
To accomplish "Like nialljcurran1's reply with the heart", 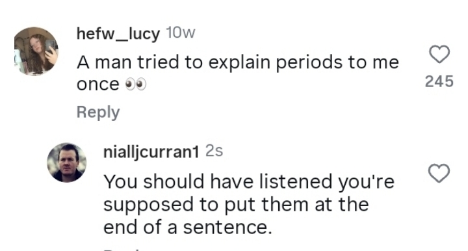I will pyautogui.click(x=439, y=173).
